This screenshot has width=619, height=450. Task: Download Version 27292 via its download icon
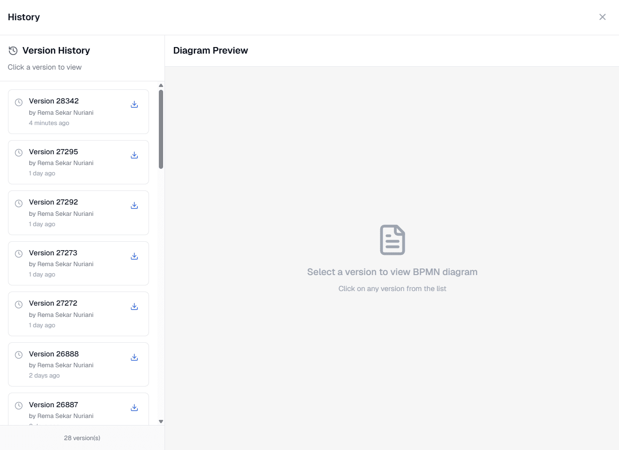(134, 205)
